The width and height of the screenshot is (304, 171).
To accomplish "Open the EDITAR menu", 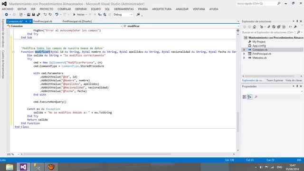I will (22, 9).
